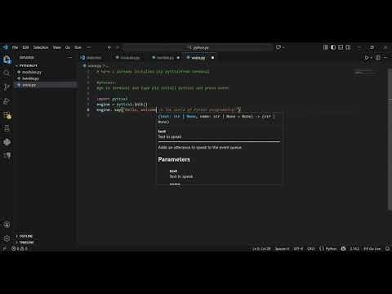Screen dimensions: 392x294
Task: Open the View menu
Action: (x=56, y=47)
